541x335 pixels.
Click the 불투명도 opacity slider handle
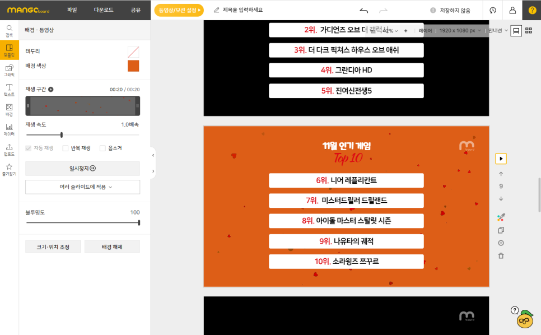click(x=139, y=223)
